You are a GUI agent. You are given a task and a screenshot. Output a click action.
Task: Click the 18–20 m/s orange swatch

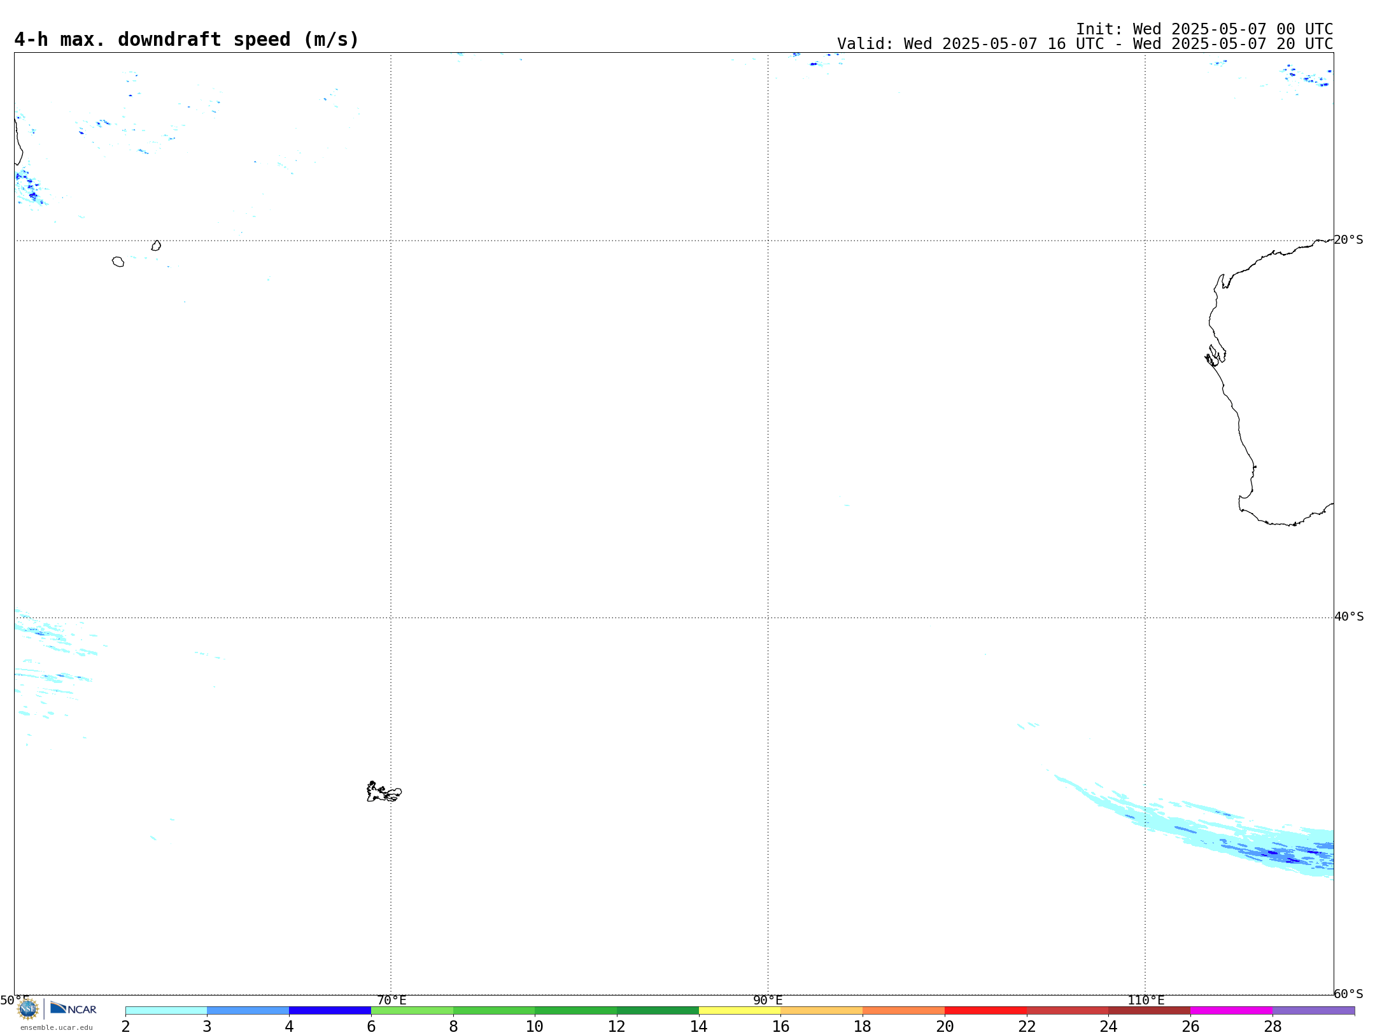point(903,1010)
